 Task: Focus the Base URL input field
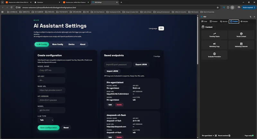coord(51,90)
